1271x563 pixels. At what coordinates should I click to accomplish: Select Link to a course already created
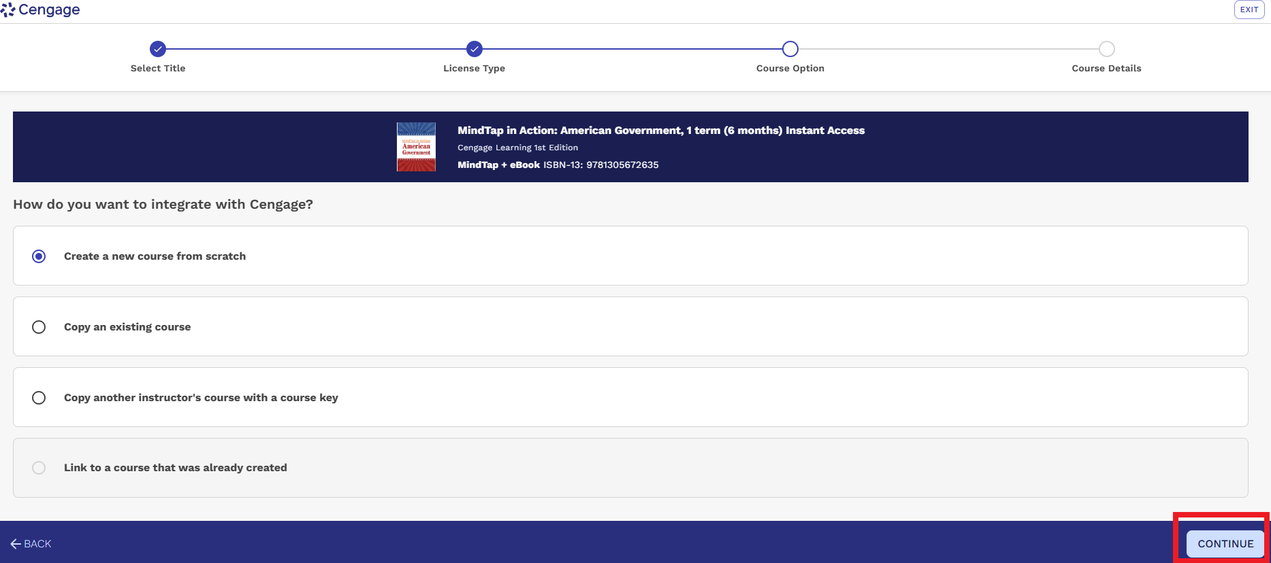tap(39, 468)
